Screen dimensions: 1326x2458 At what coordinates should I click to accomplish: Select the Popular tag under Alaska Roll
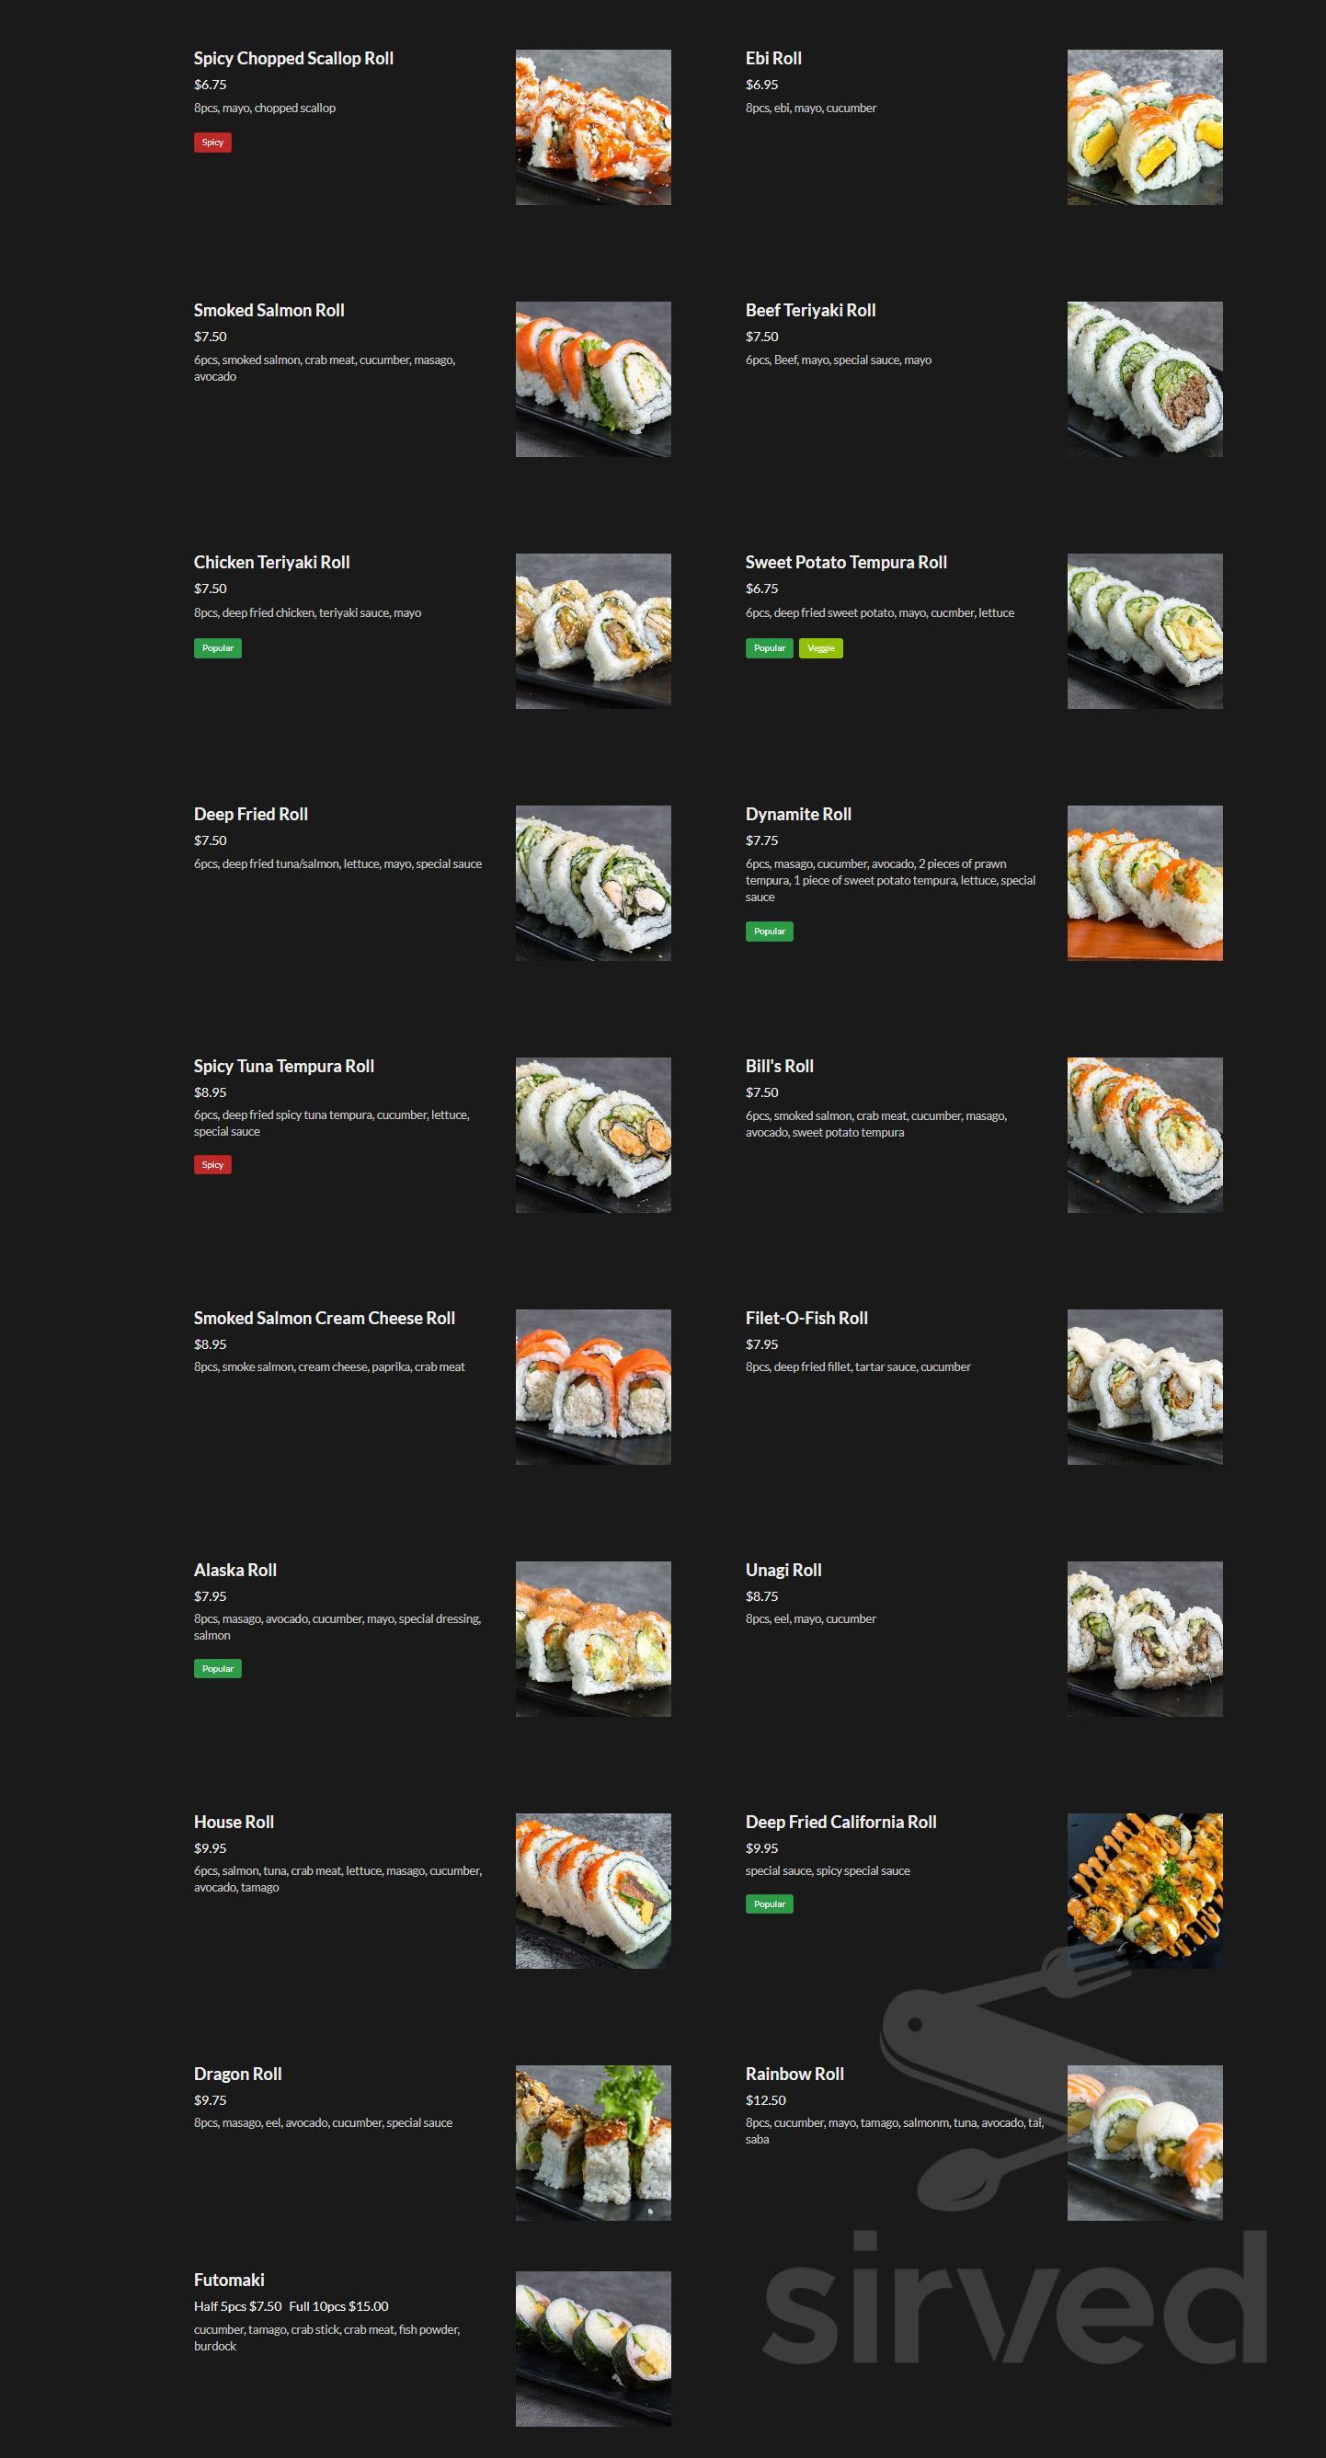point(218,1668)
